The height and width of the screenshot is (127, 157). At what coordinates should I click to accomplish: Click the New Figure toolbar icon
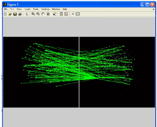[x=5, y=14]
